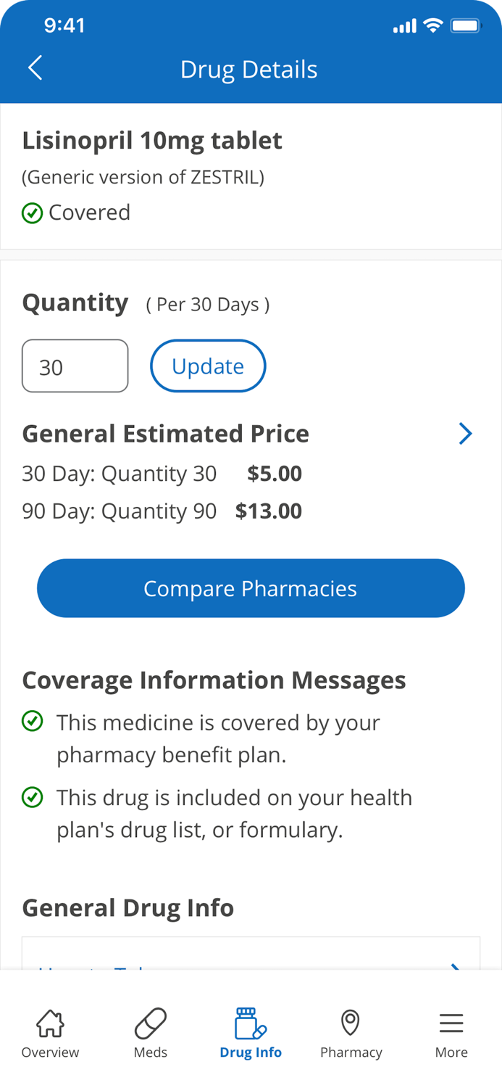
Task: Focus the quantity input field showing 30
Action: [x=75, y=366]
